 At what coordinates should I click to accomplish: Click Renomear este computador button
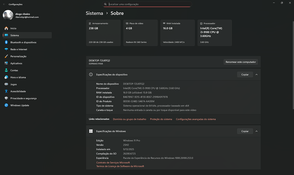(241, 62)
